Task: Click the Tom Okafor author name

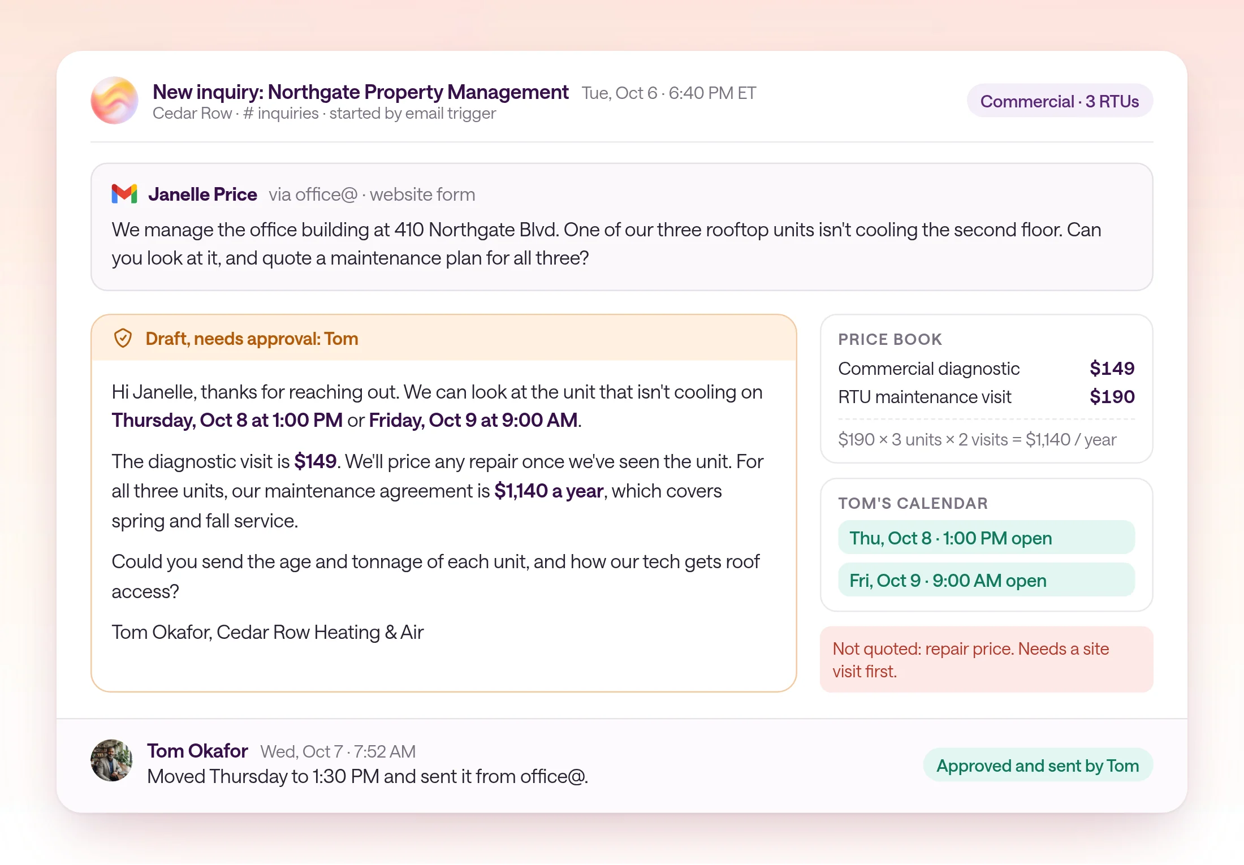Action: (197, 751)
